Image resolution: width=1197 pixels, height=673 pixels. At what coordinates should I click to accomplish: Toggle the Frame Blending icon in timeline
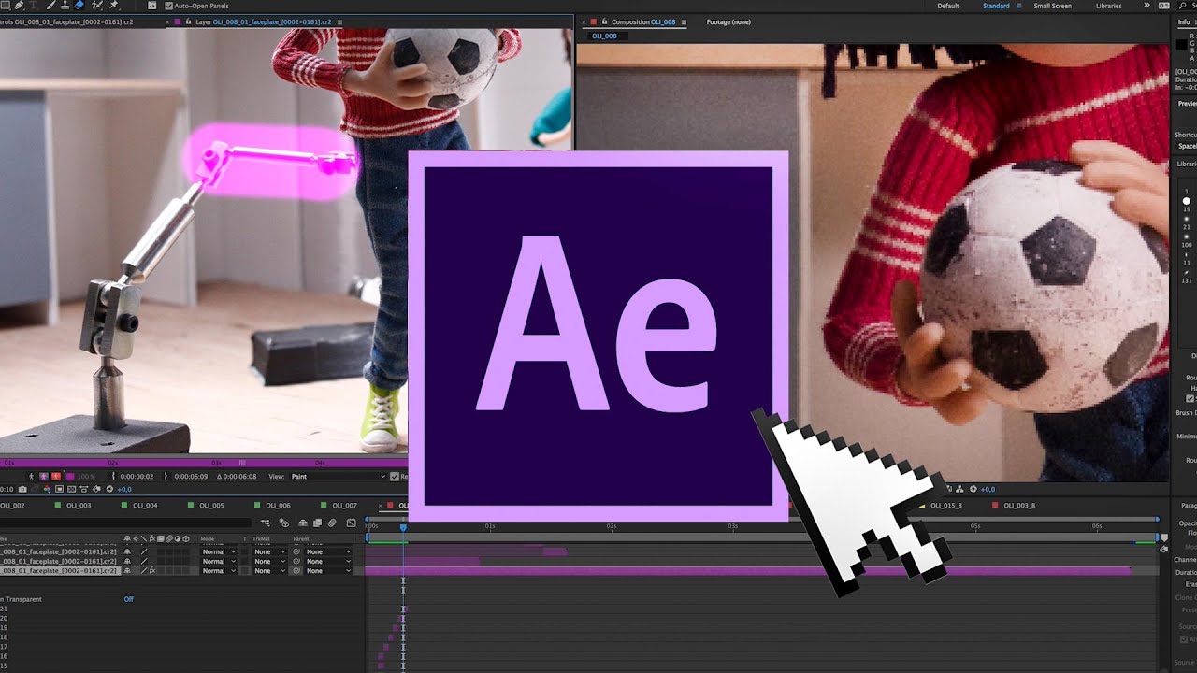coord(317,523)
